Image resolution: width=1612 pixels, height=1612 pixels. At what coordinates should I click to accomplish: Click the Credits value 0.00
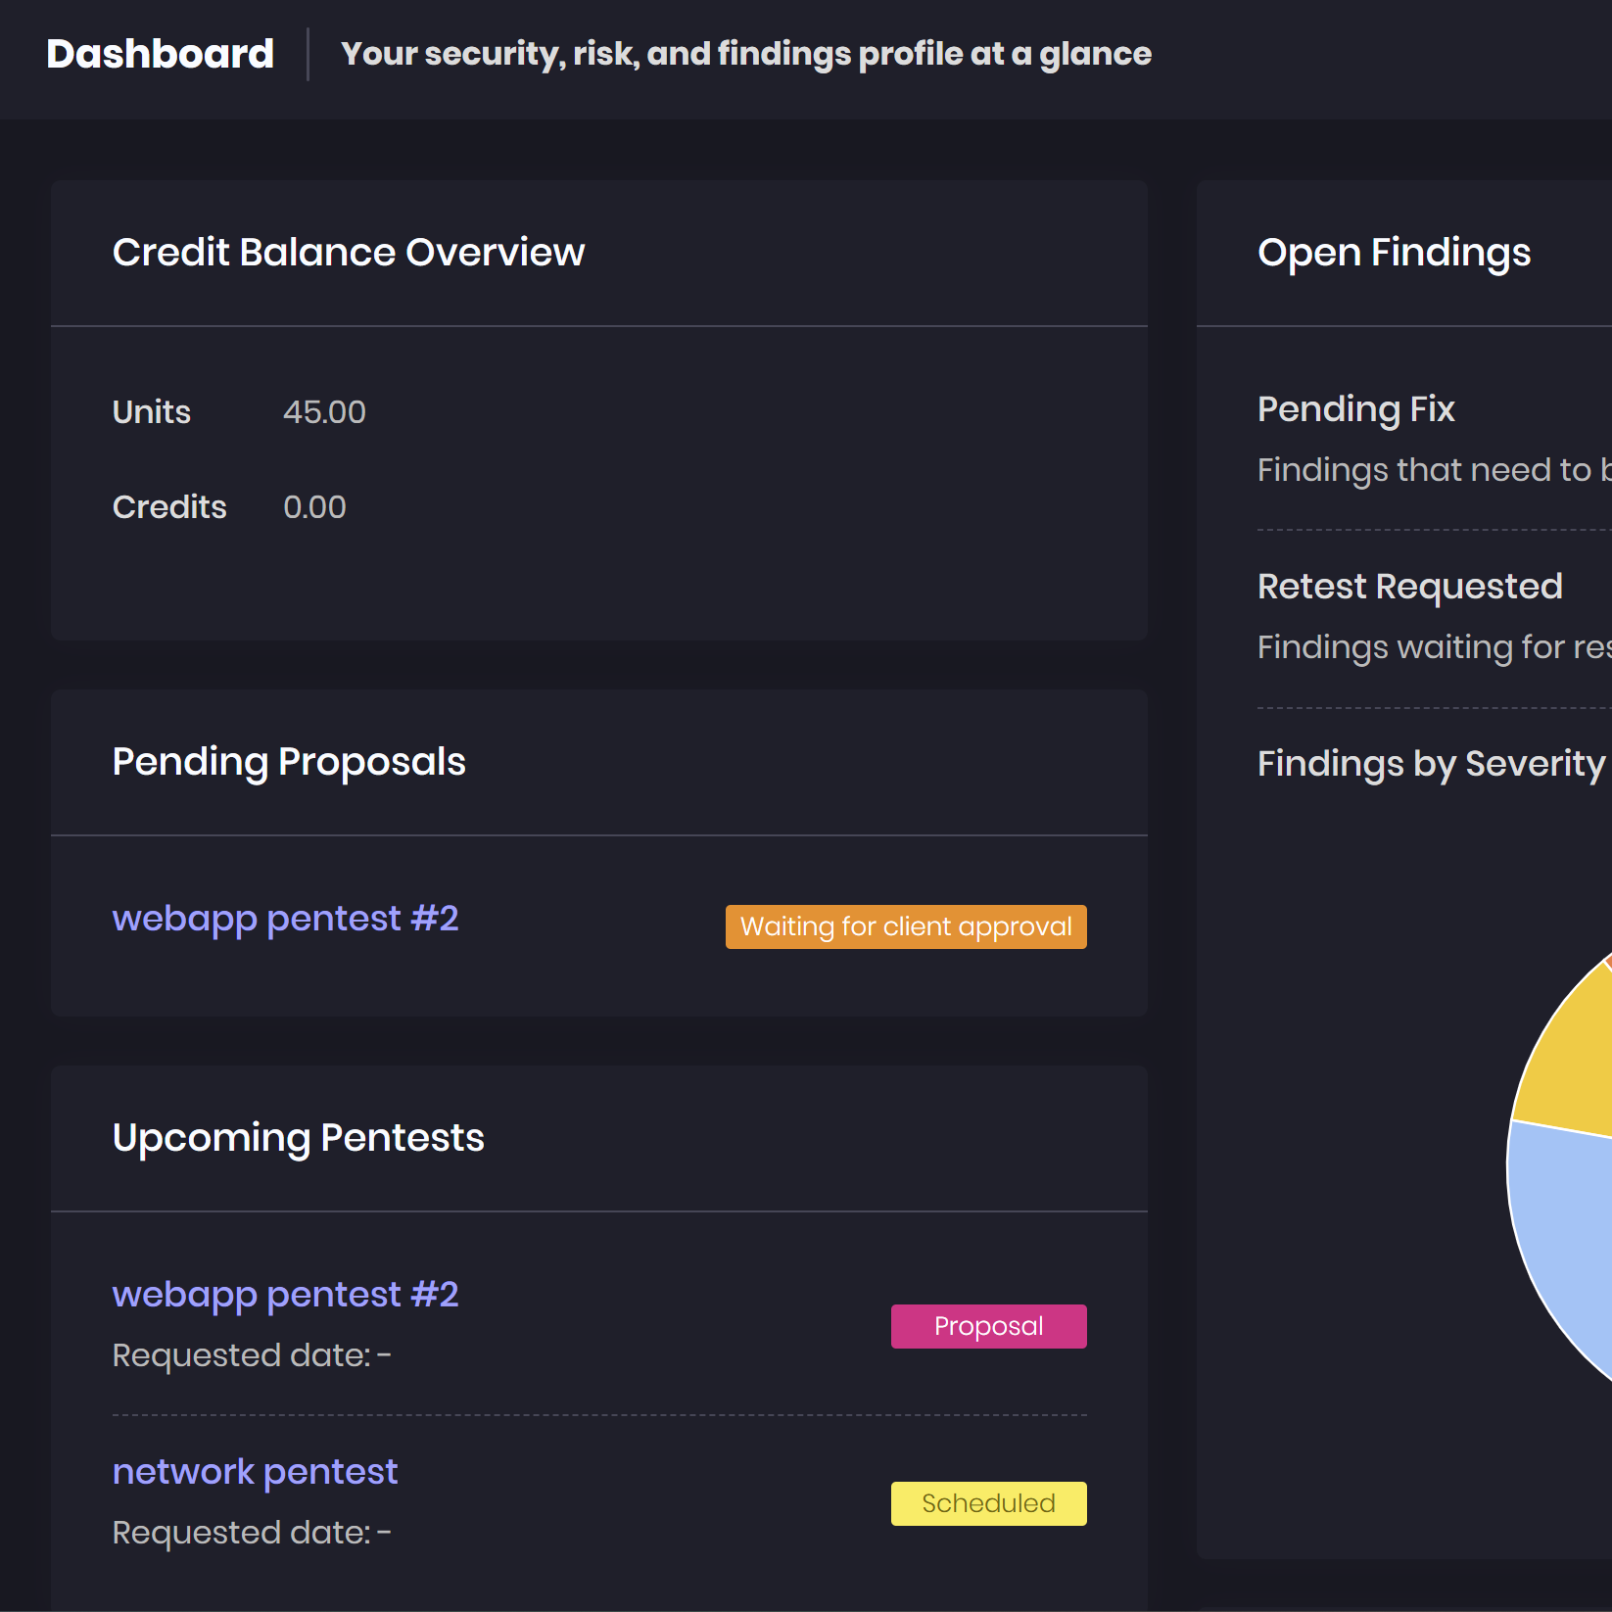(314, 507)
